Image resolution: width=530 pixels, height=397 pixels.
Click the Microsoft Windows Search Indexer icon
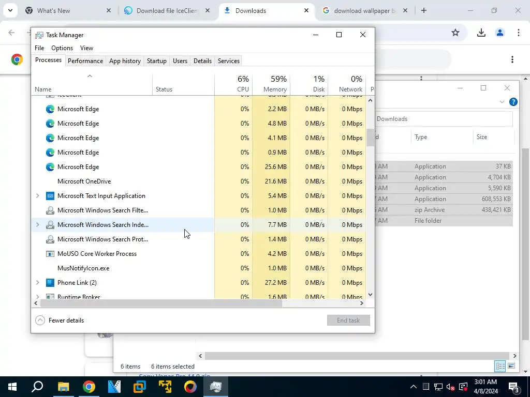click(50, 224)
